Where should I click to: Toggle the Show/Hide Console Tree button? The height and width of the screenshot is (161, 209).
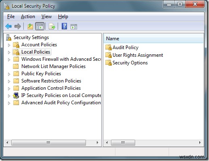(40, 26)
